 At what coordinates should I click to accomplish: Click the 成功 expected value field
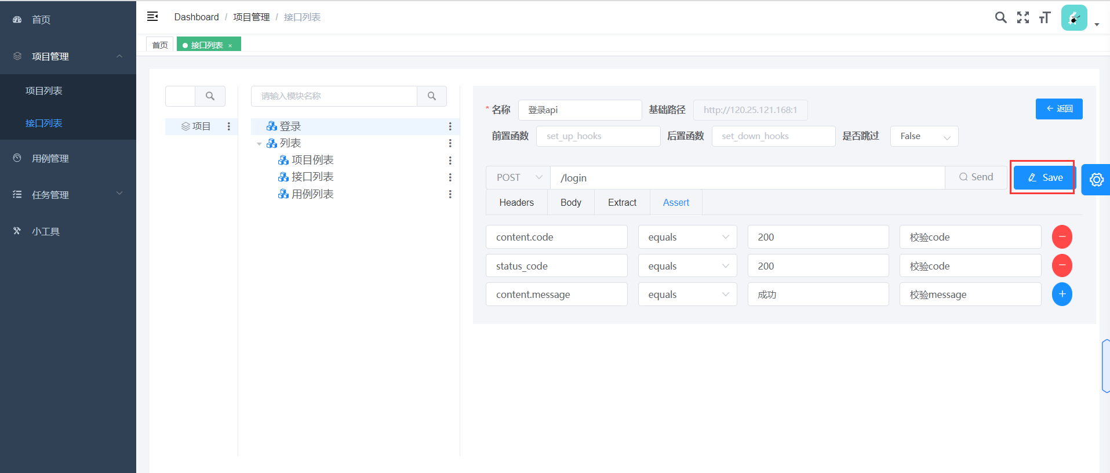[818, 294]
